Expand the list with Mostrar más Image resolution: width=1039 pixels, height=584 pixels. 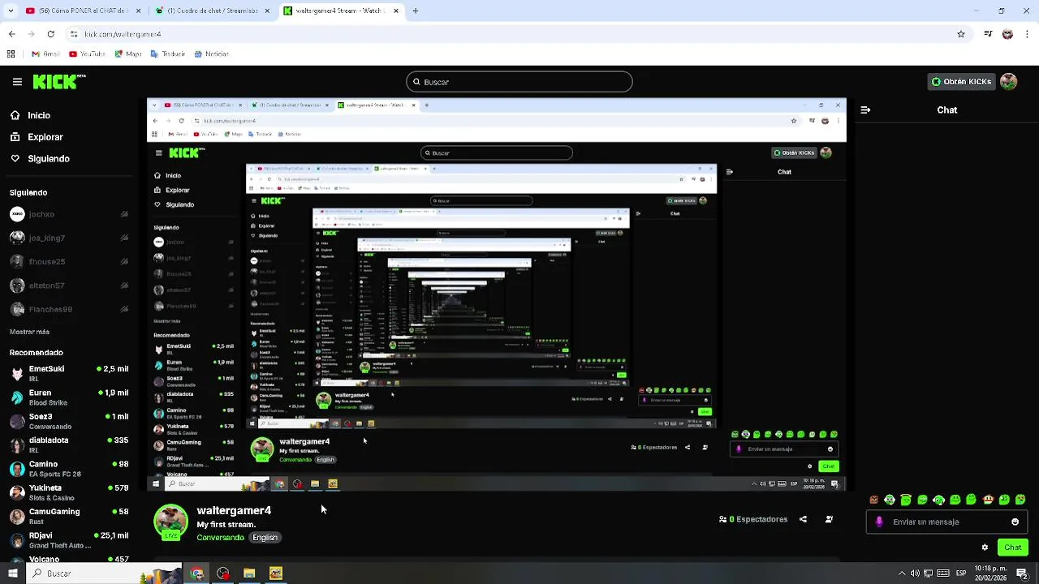click(x=29, y=332)
